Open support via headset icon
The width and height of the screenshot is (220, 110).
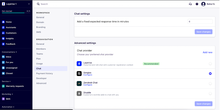190,4
